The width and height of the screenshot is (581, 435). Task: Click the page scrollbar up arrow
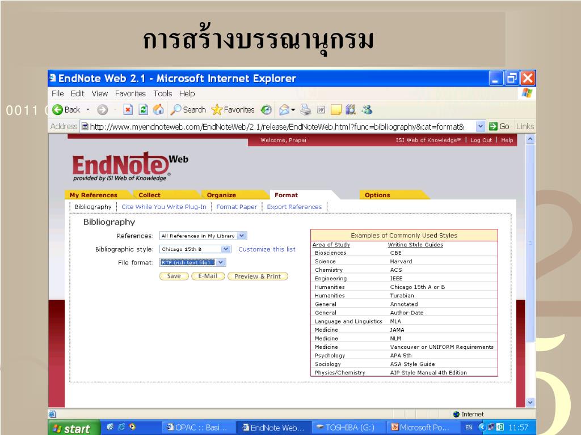(x=531, y=139)
